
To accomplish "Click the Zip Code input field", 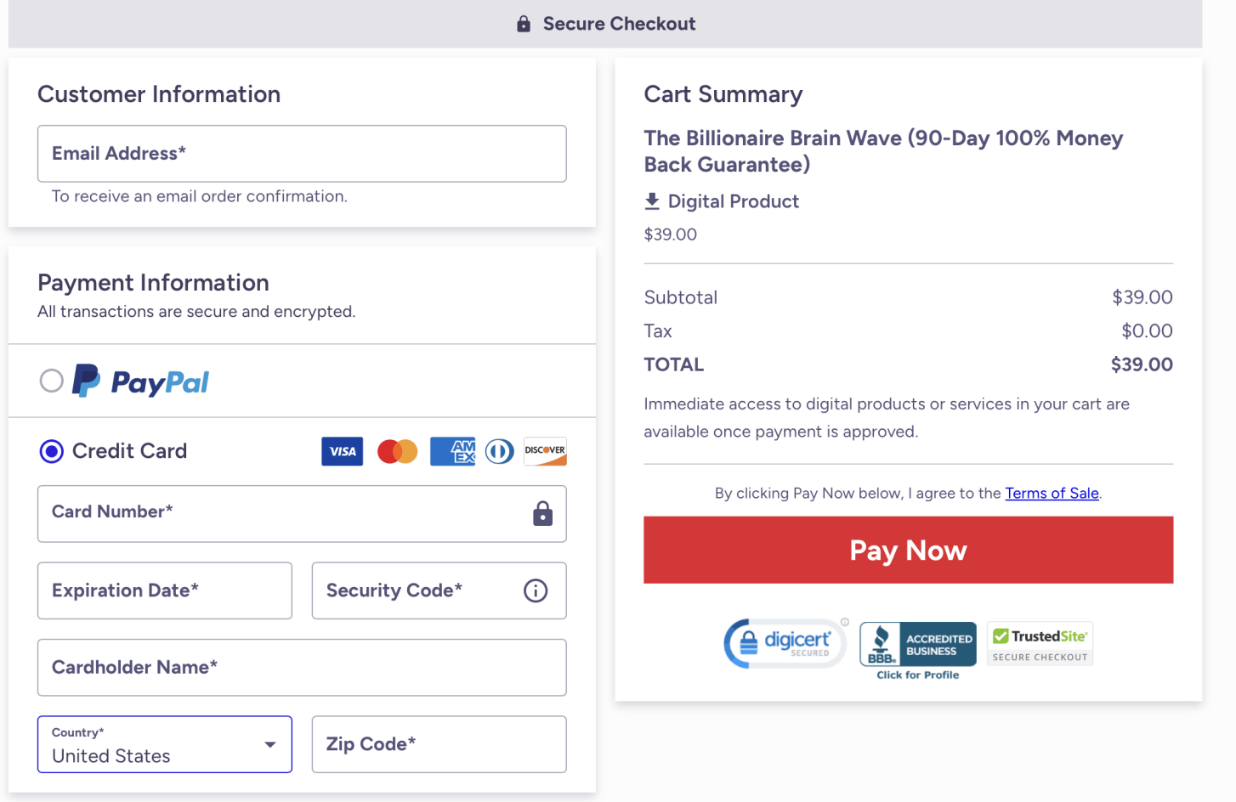I will click(439, 744).
